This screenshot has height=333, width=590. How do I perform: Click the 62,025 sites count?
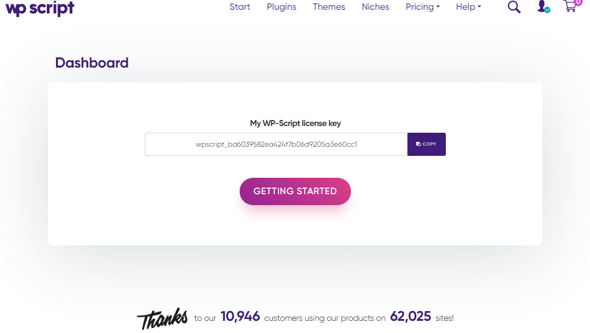411,317
